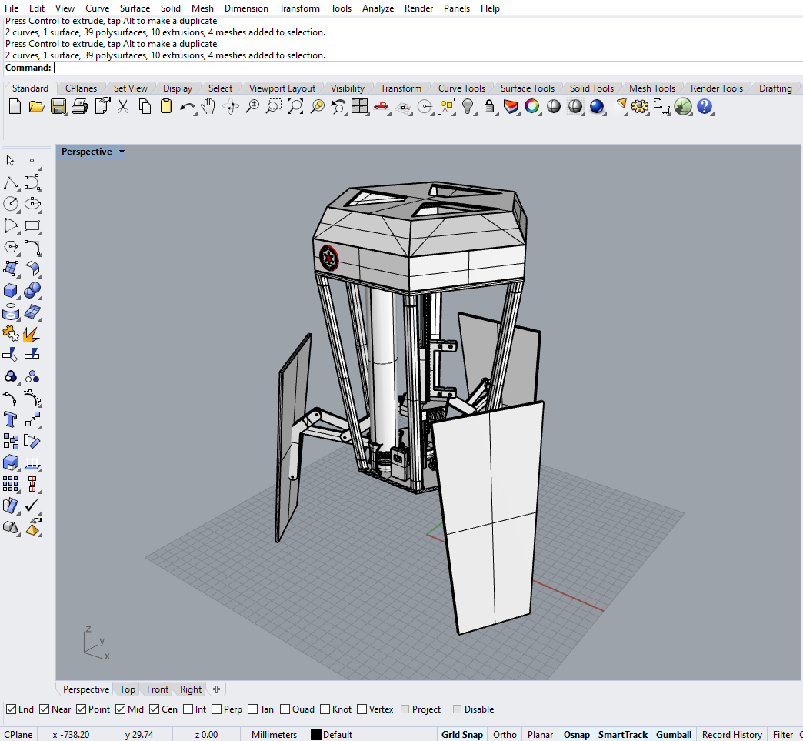Click the Box solid tool icon
The image size is (803, 741).
coord(11,291)
